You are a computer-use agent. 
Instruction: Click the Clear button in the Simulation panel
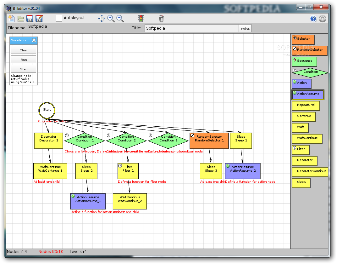24,50
